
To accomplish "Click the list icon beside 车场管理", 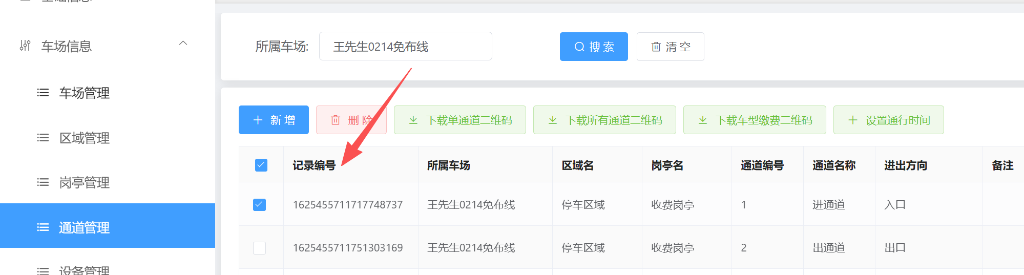I will [43, 93].
